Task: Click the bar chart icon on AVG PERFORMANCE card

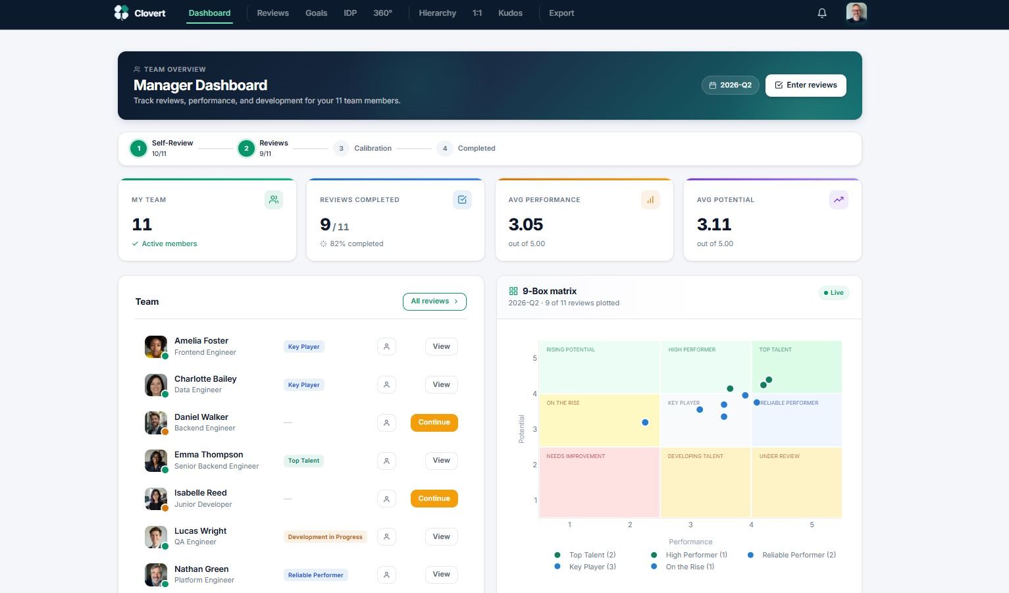Action: (x=650, y=199)
